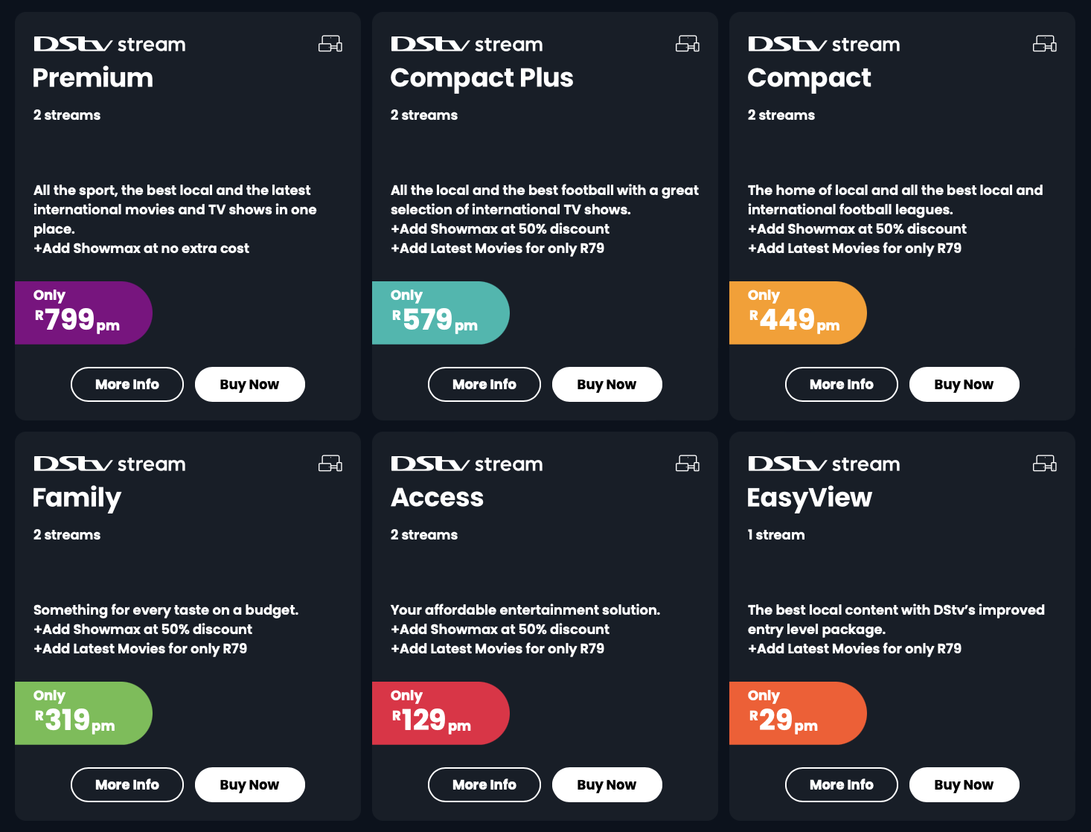Viewport: 1091px width, 832px height.
Task: Select the green R319pm Family price tag
Action: (x=83, y=714)
